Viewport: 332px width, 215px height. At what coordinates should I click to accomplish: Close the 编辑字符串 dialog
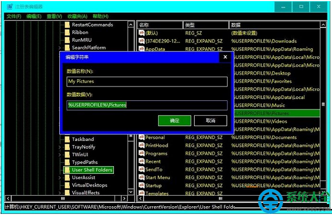225,57
